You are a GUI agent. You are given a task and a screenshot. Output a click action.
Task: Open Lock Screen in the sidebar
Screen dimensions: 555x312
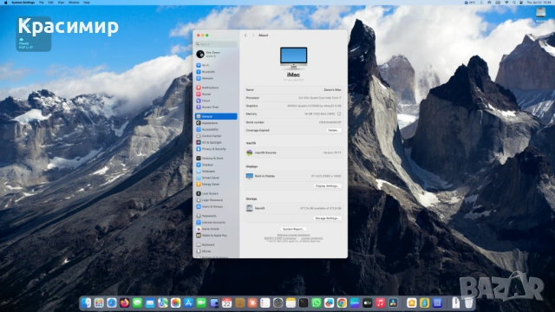point(216,193)
